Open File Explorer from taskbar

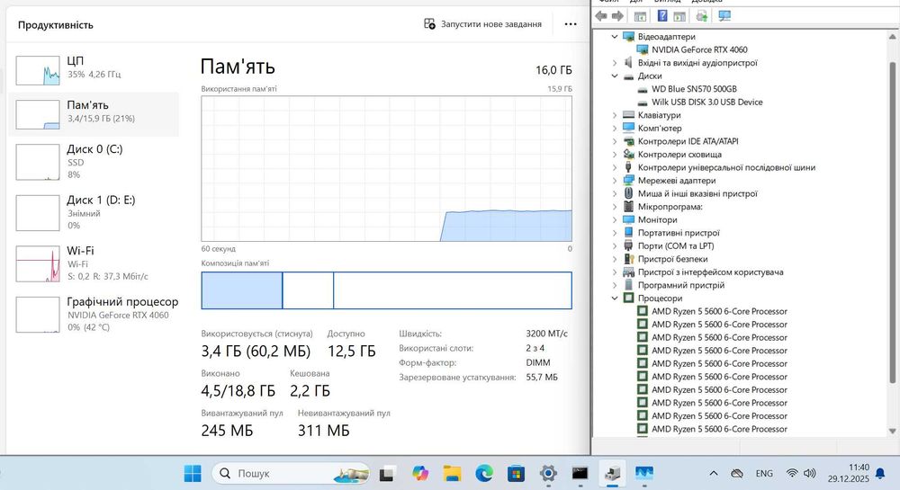(453, 474)
